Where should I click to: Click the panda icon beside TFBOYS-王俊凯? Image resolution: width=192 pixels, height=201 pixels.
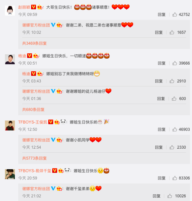[x=63, y=122]
